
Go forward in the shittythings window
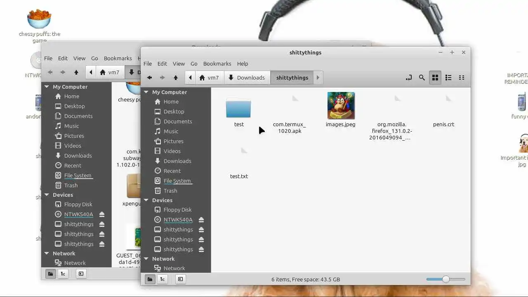click(x=162, y=78)
